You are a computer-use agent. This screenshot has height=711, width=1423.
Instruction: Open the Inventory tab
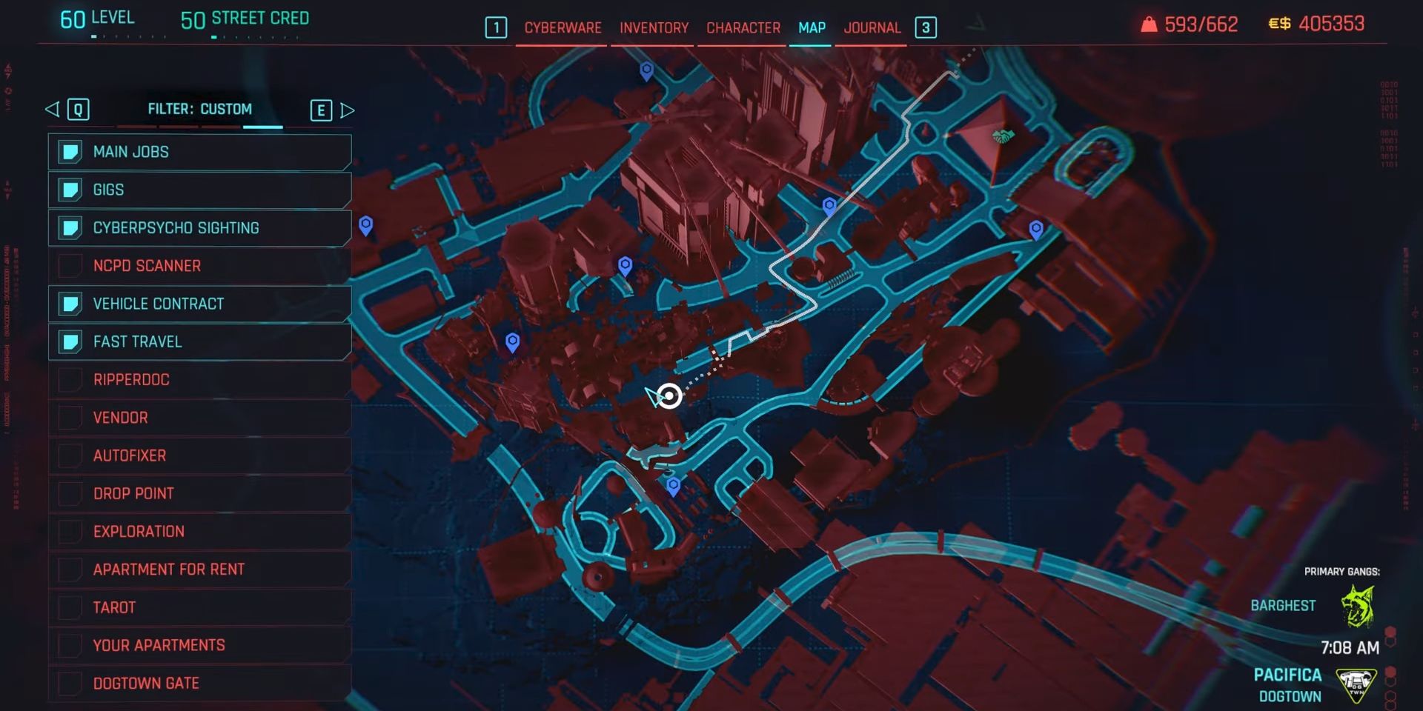654,28
